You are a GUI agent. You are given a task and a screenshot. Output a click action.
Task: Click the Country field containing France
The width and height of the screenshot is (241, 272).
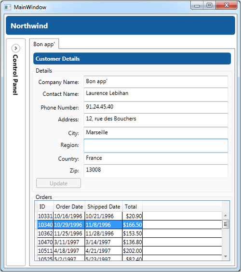coord(156,158)
